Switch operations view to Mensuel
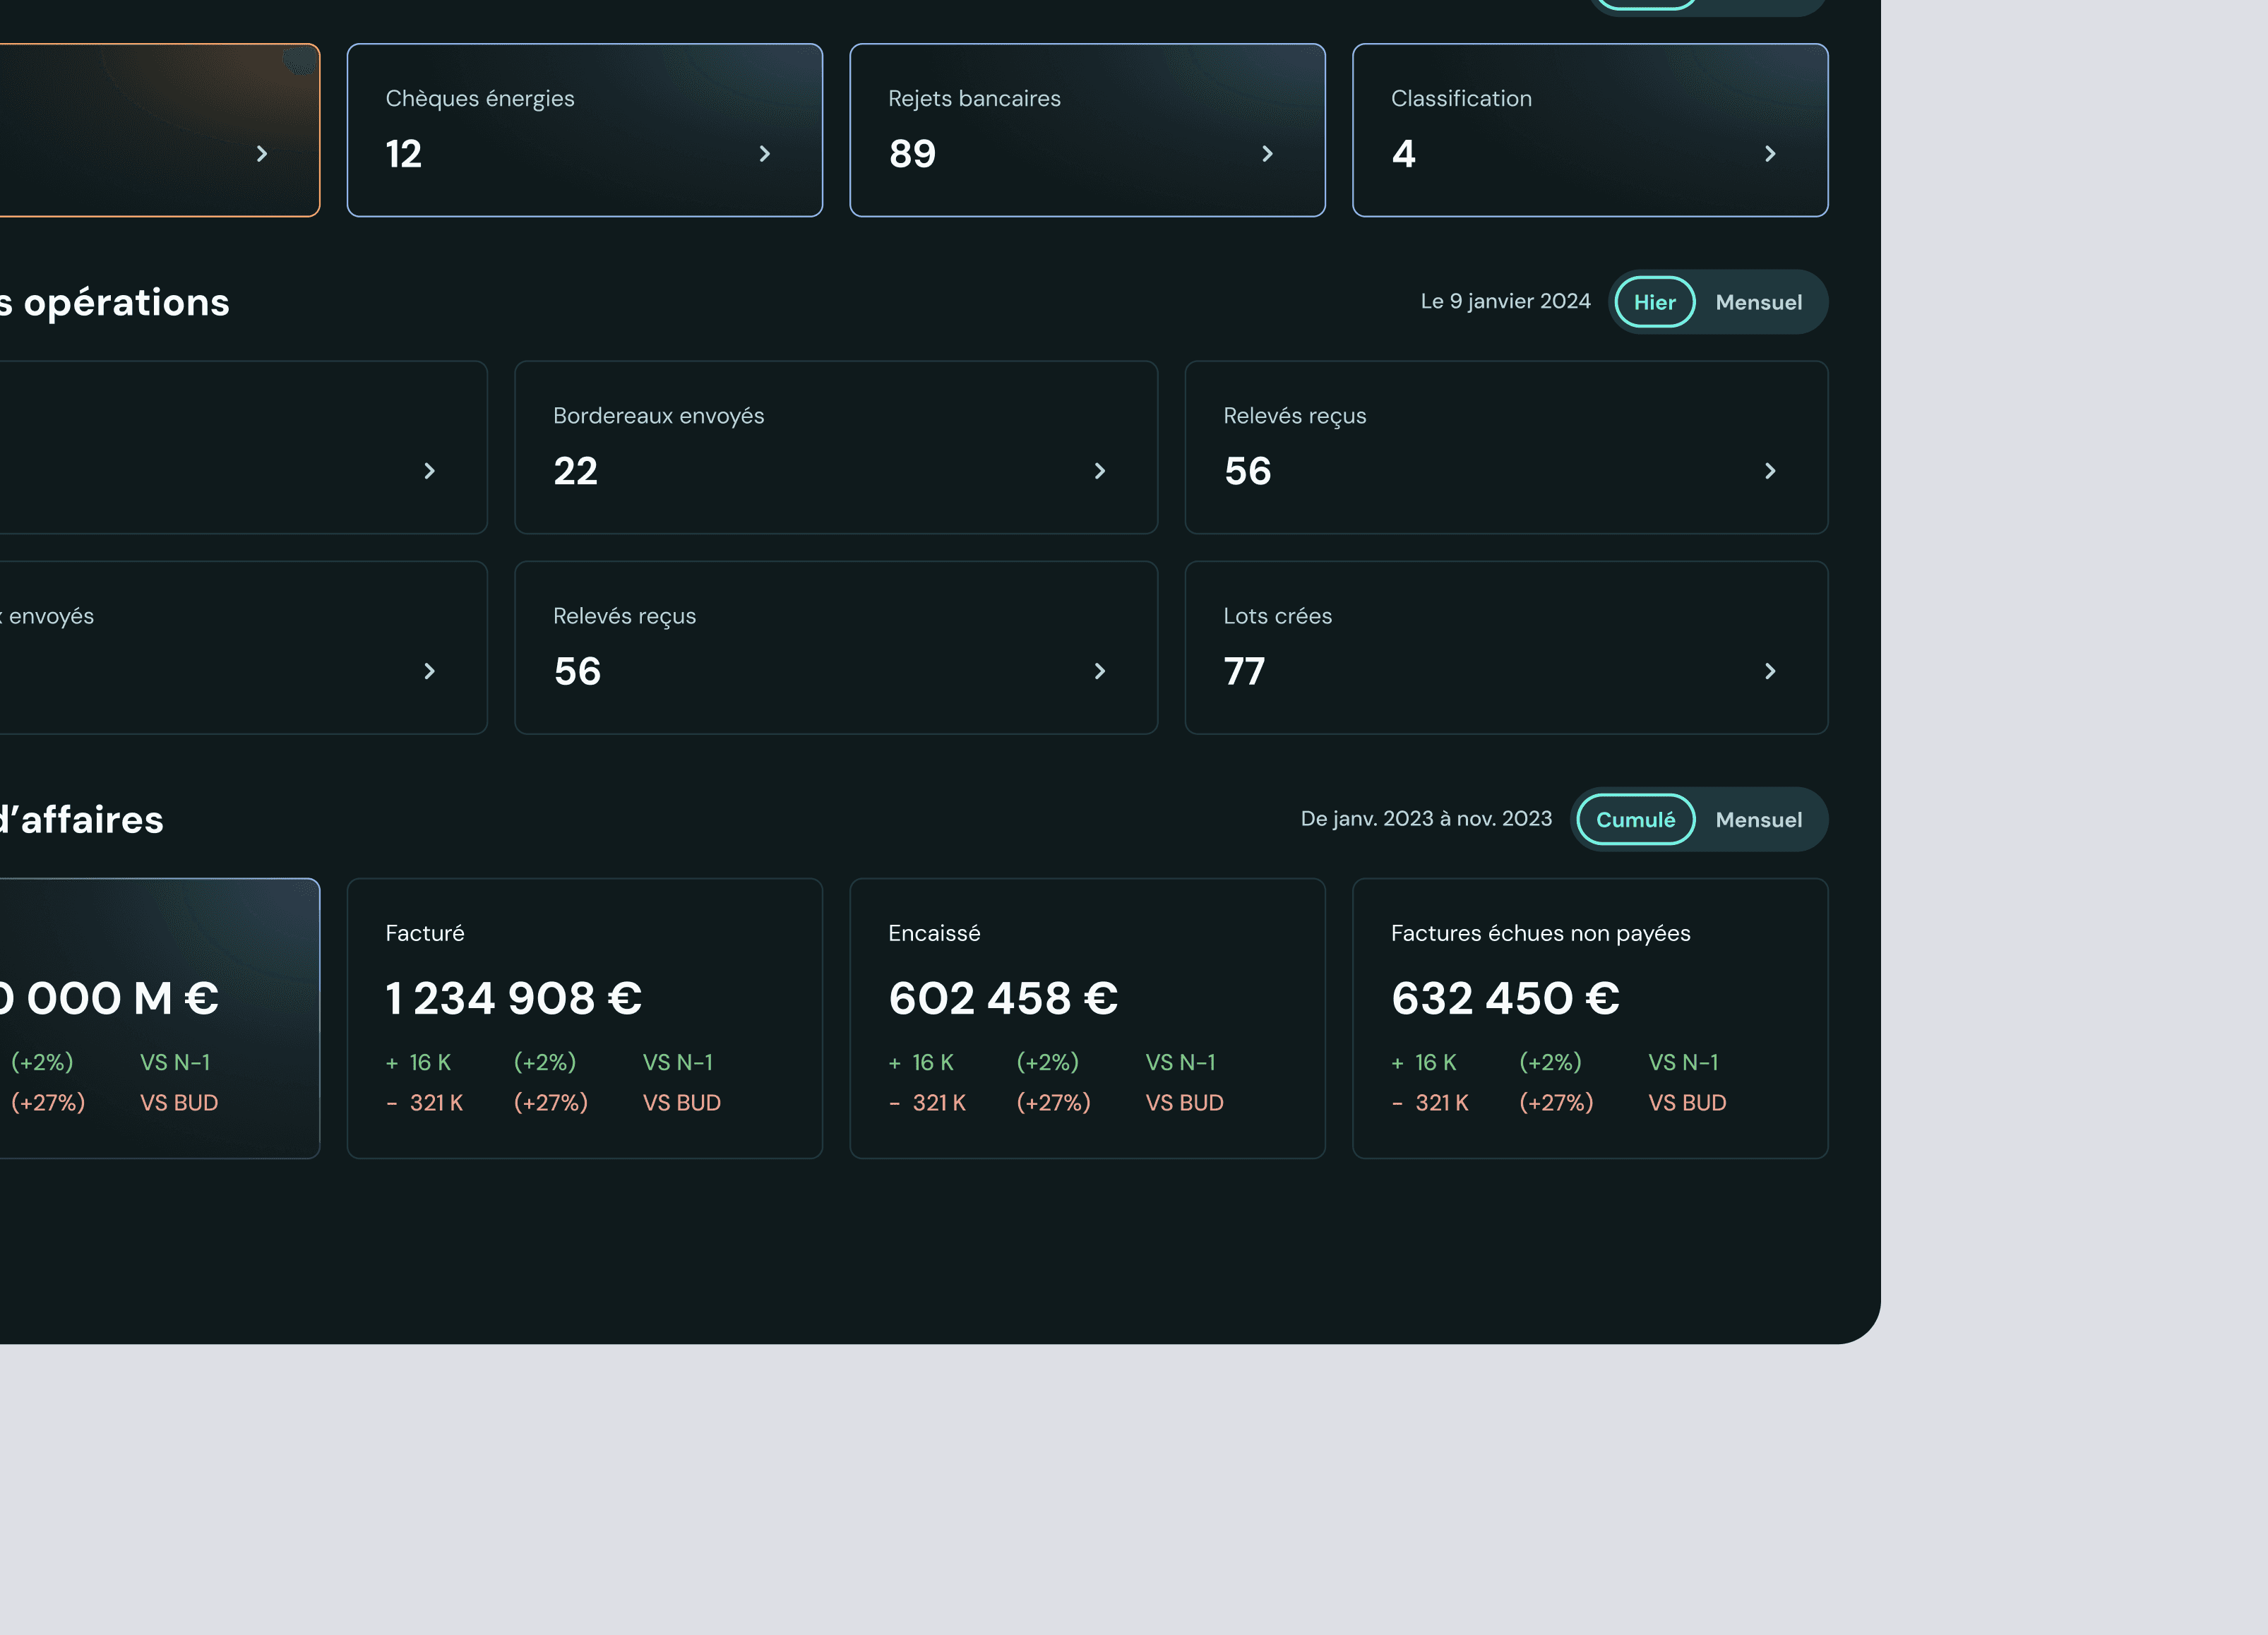The height and width of the screenshot is (1635, 2268). tap(1758, 302)
